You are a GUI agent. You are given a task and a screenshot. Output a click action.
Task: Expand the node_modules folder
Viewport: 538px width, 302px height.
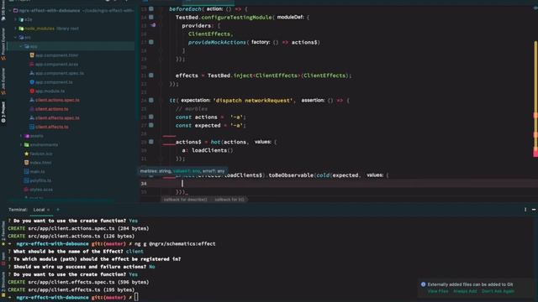pos(15,29)
